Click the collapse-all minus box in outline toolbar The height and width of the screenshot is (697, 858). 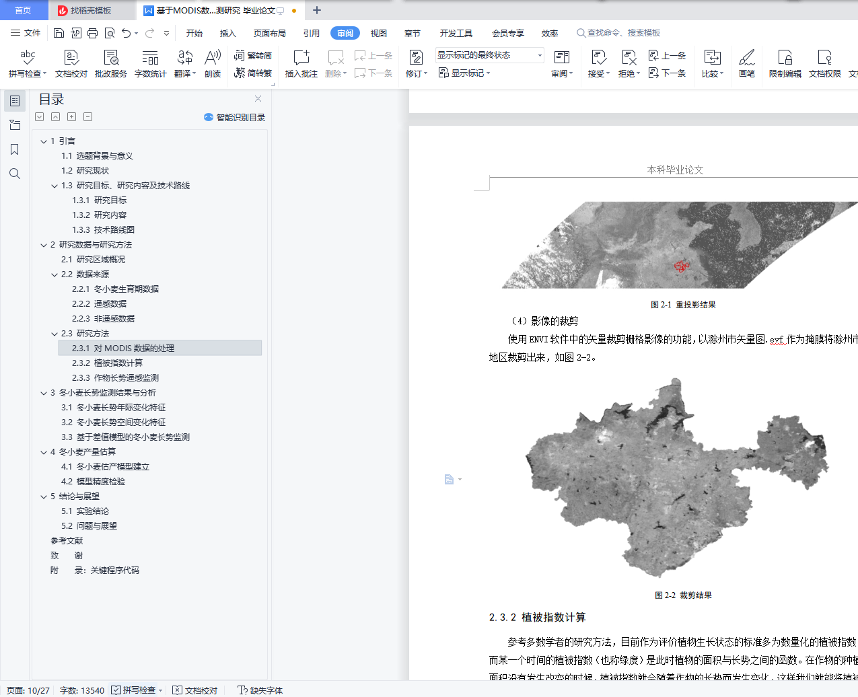(x=87, y=117)
